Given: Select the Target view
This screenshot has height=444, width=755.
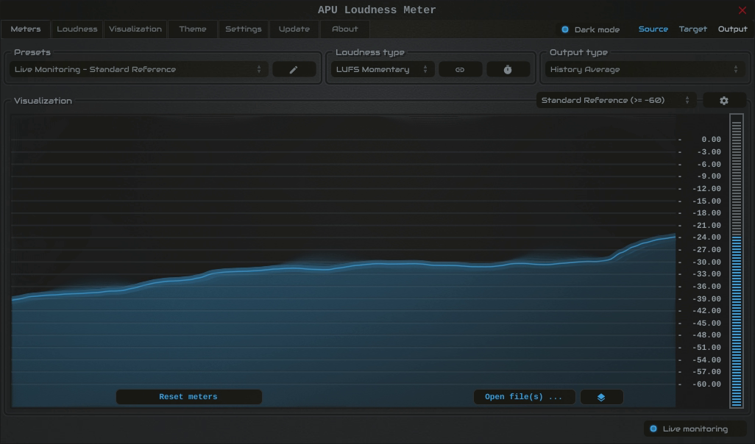Looking at the screenshot, I should click(x=693, y=29).
